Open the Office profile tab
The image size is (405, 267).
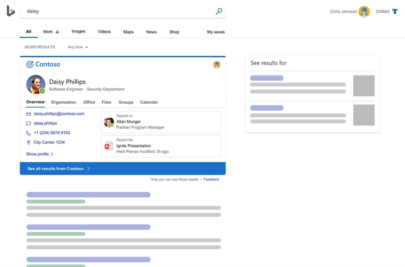click(x=89, y=102)
